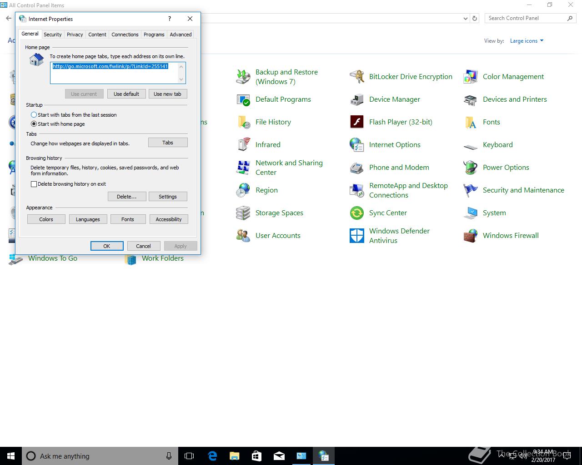Viewport: 582px width, 465px height.
Task: Open the Power Options icon
Action: [x=471, y=168]
